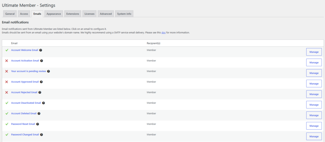Viewport: 325px width, 142px height.
Task: Click Manage for Account Rejected Email
Action: [x=314, y=94]
